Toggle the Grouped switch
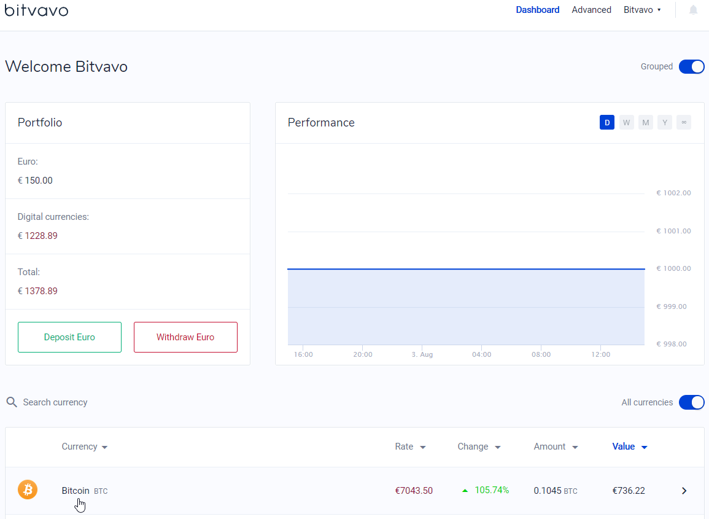The image size is (709, 519). [691, 66]
